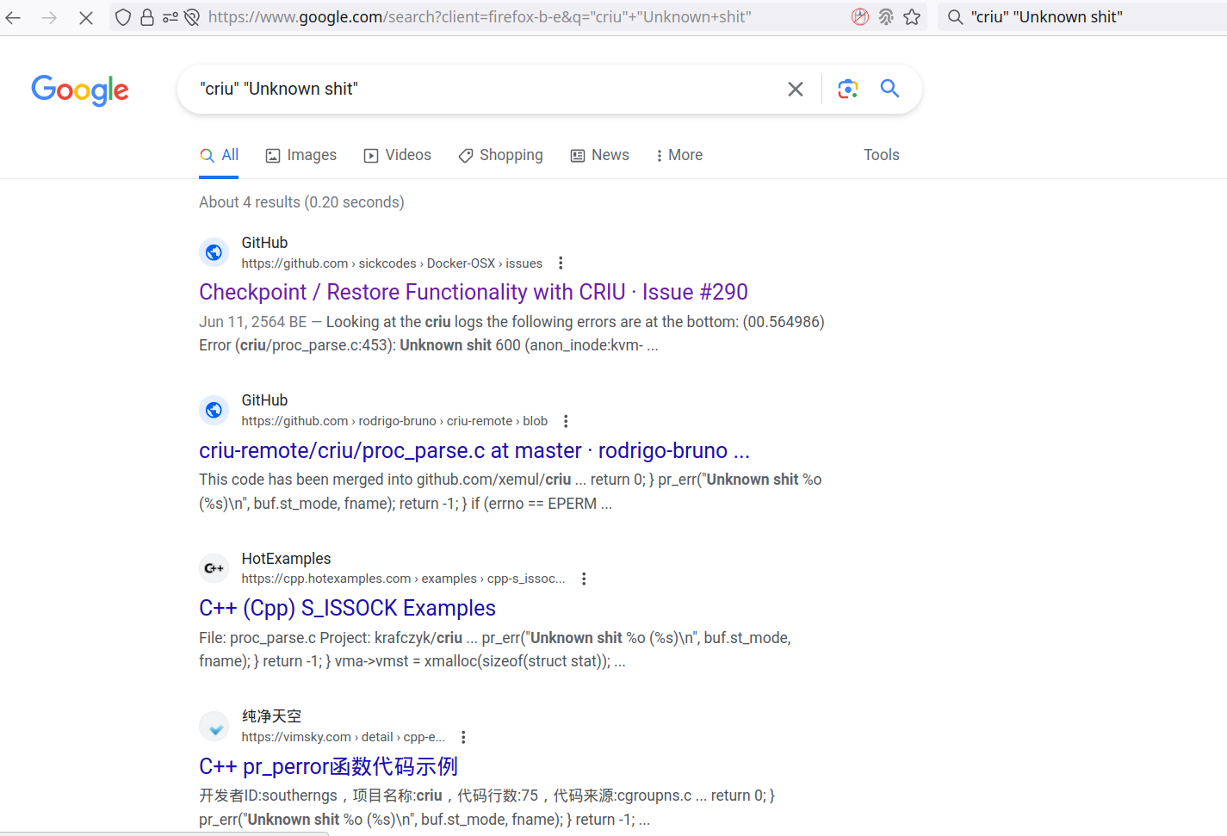Open Checkpoint / Restore Functionality with CRIU link
This screenshot has width=1227, height=836.
474,293
